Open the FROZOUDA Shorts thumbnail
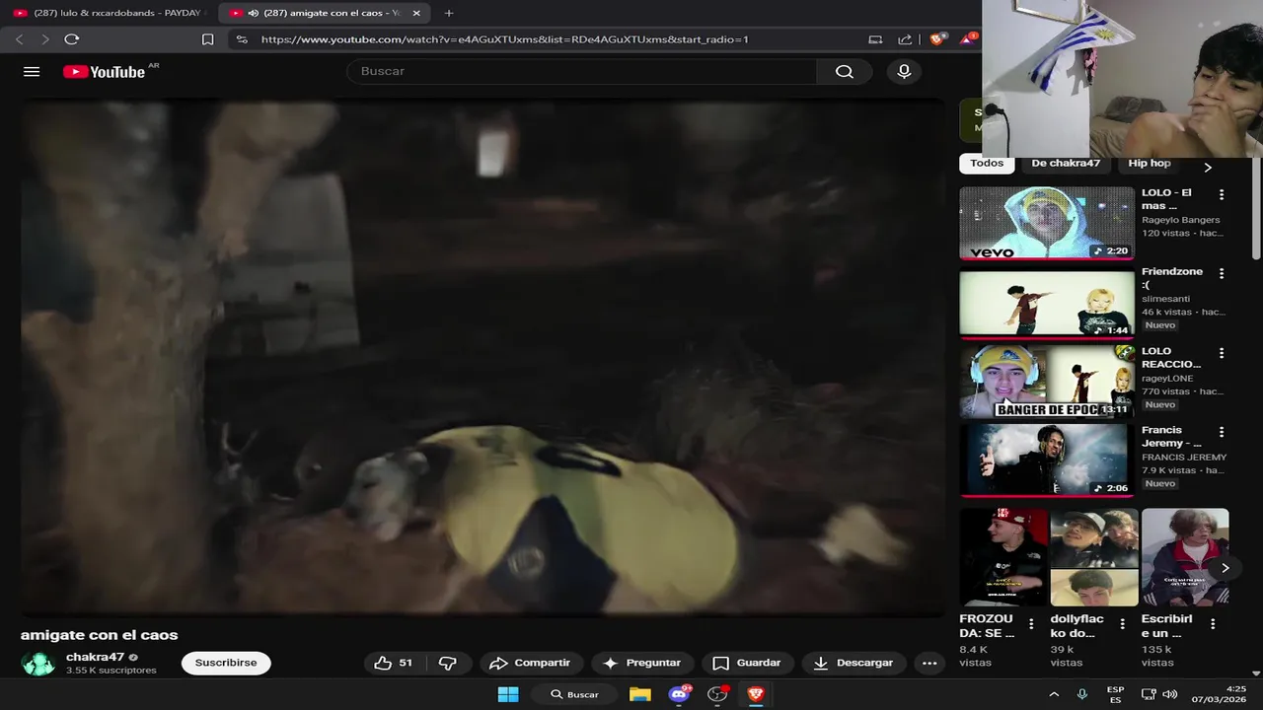The height and width of the screenshot is (710, 1263). [1003, 557]
